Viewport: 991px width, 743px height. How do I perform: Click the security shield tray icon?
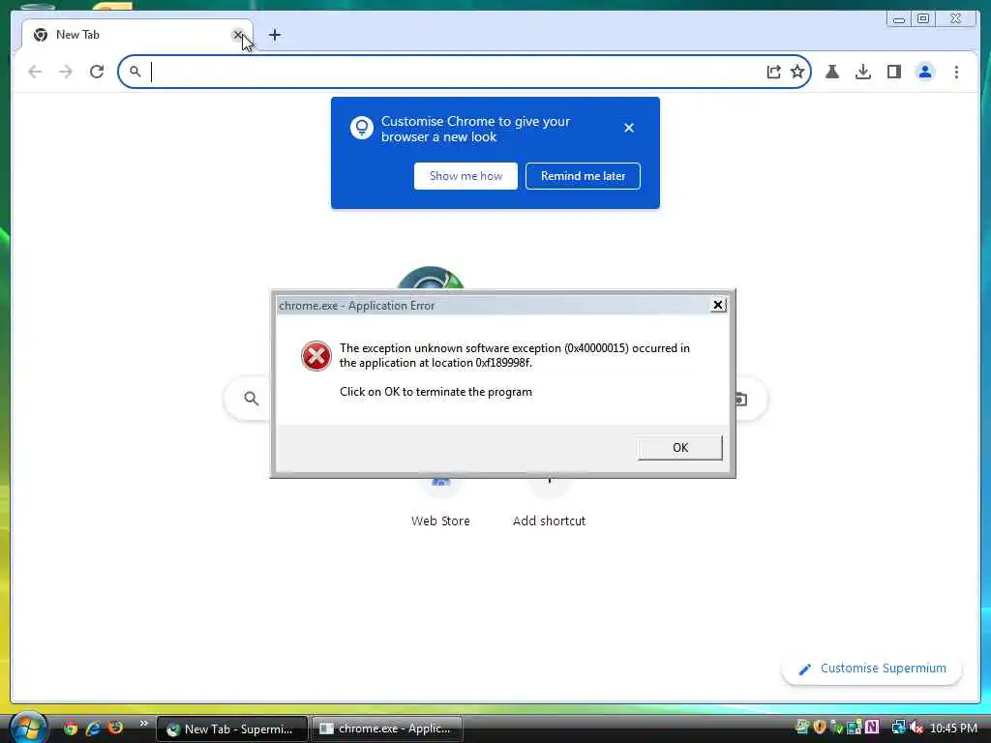click(820, 728)
